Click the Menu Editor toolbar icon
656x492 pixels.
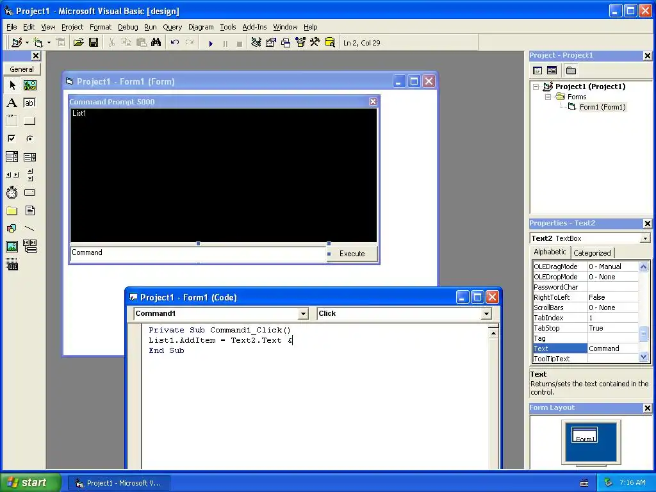pyautogui.click(x=61, y=43)
